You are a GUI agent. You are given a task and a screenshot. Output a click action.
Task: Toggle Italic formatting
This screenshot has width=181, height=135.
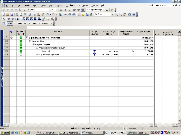coord(65,10)
